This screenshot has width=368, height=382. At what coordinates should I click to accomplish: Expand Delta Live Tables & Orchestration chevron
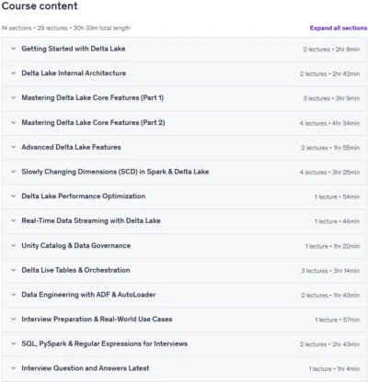point(14,270)
